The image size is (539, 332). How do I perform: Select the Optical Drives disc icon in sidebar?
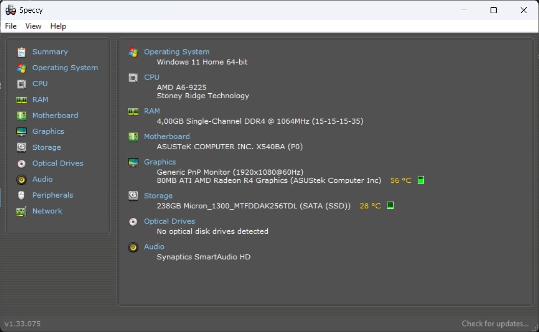click(x=21, y=163)
